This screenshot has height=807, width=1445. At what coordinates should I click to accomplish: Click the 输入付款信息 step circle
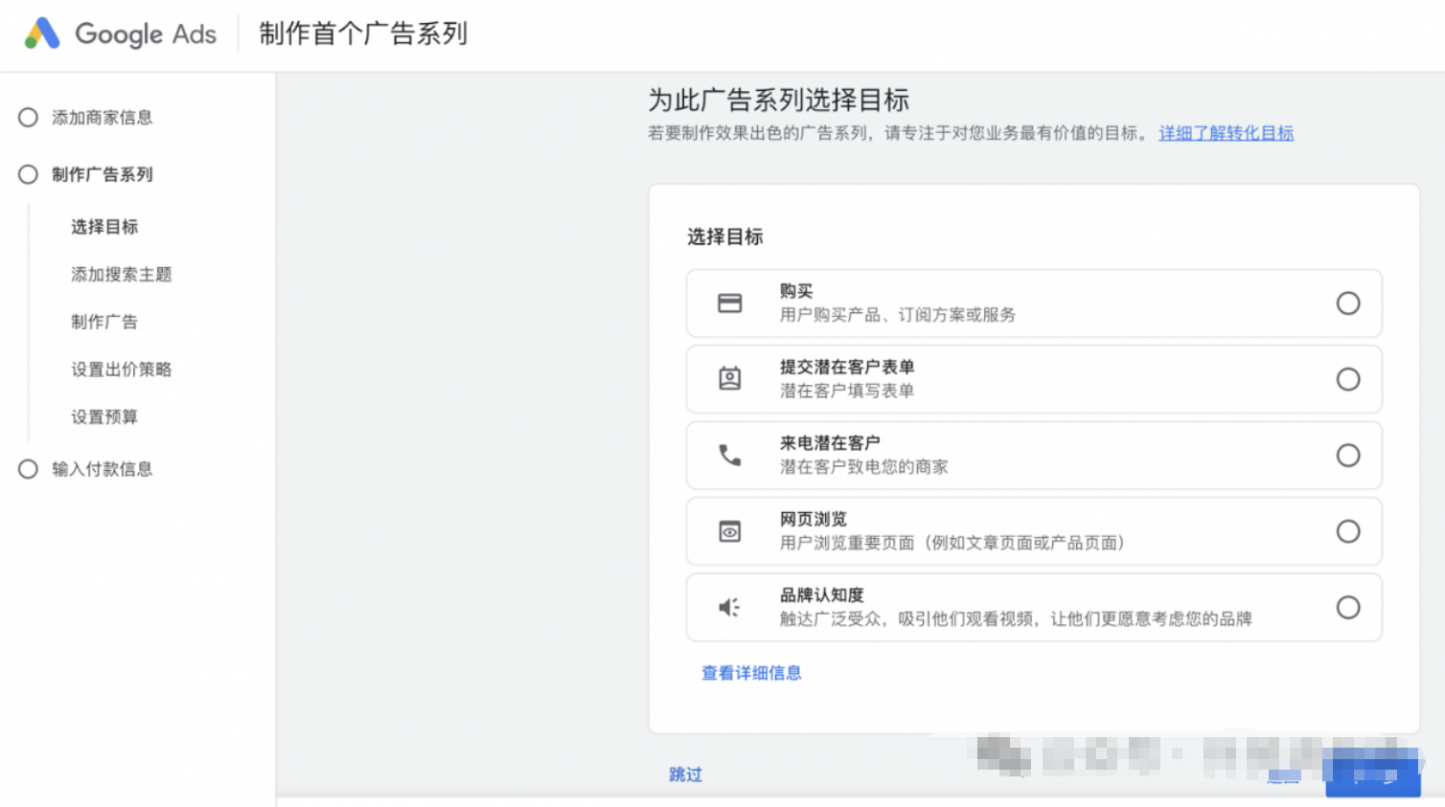click(x=28, y=469)
